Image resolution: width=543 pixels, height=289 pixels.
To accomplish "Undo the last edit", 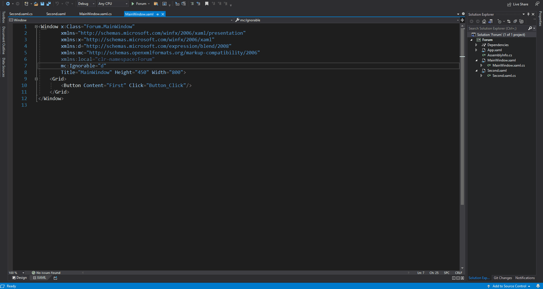I will click(57, 4).
